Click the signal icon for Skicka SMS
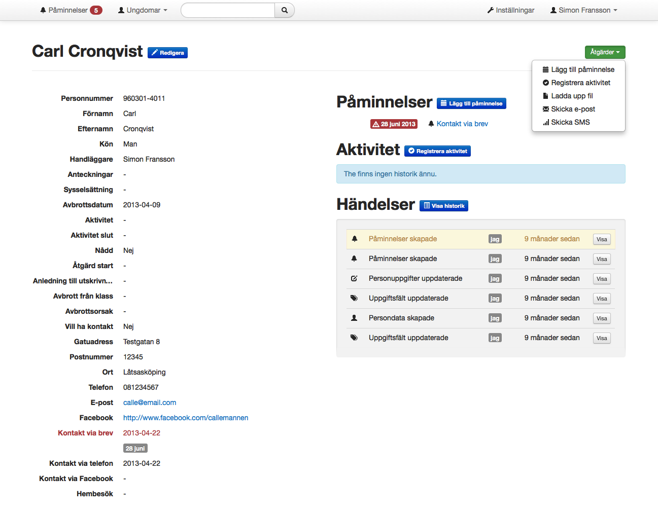 pyautogui.click(x=546, y=122)
